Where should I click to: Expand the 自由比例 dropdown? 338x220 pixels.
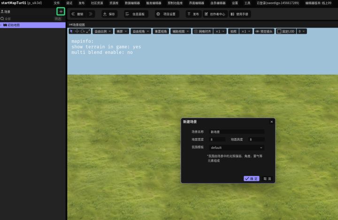pos(102,31)
